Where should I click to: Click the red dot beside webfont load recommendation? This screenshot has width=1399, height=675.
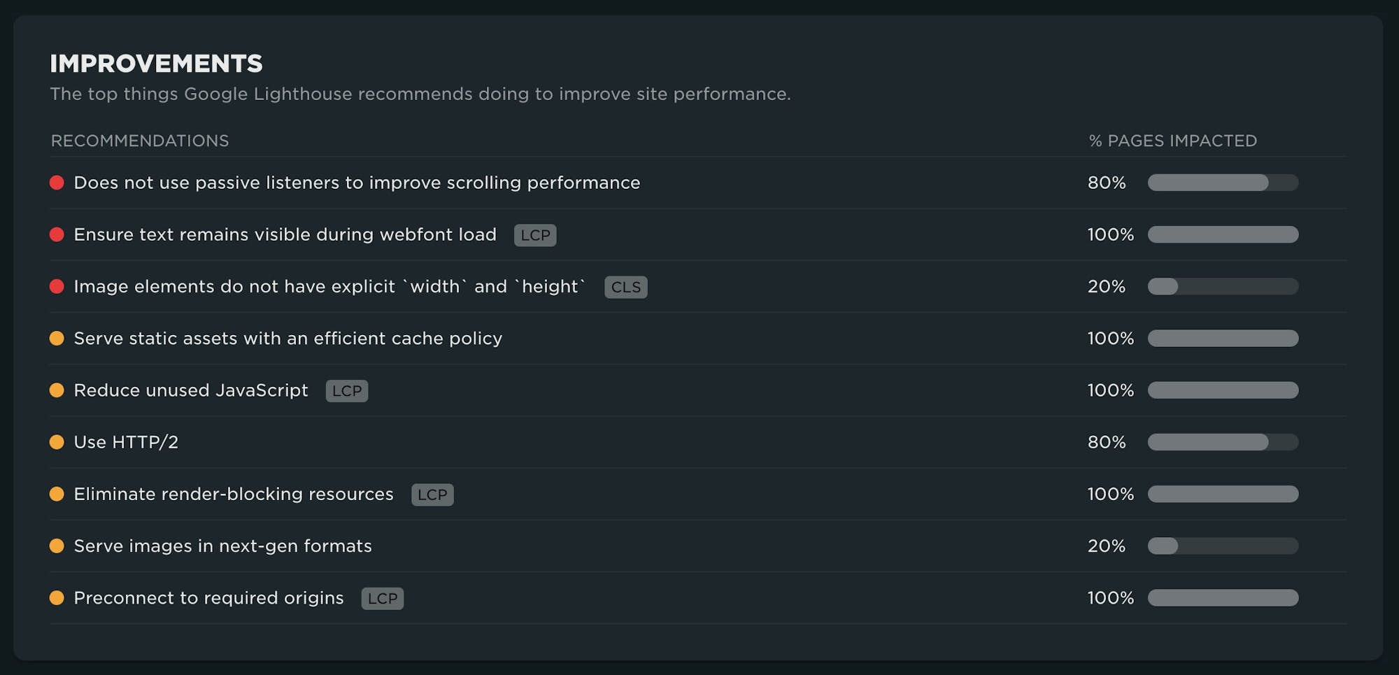coord(57,234)
